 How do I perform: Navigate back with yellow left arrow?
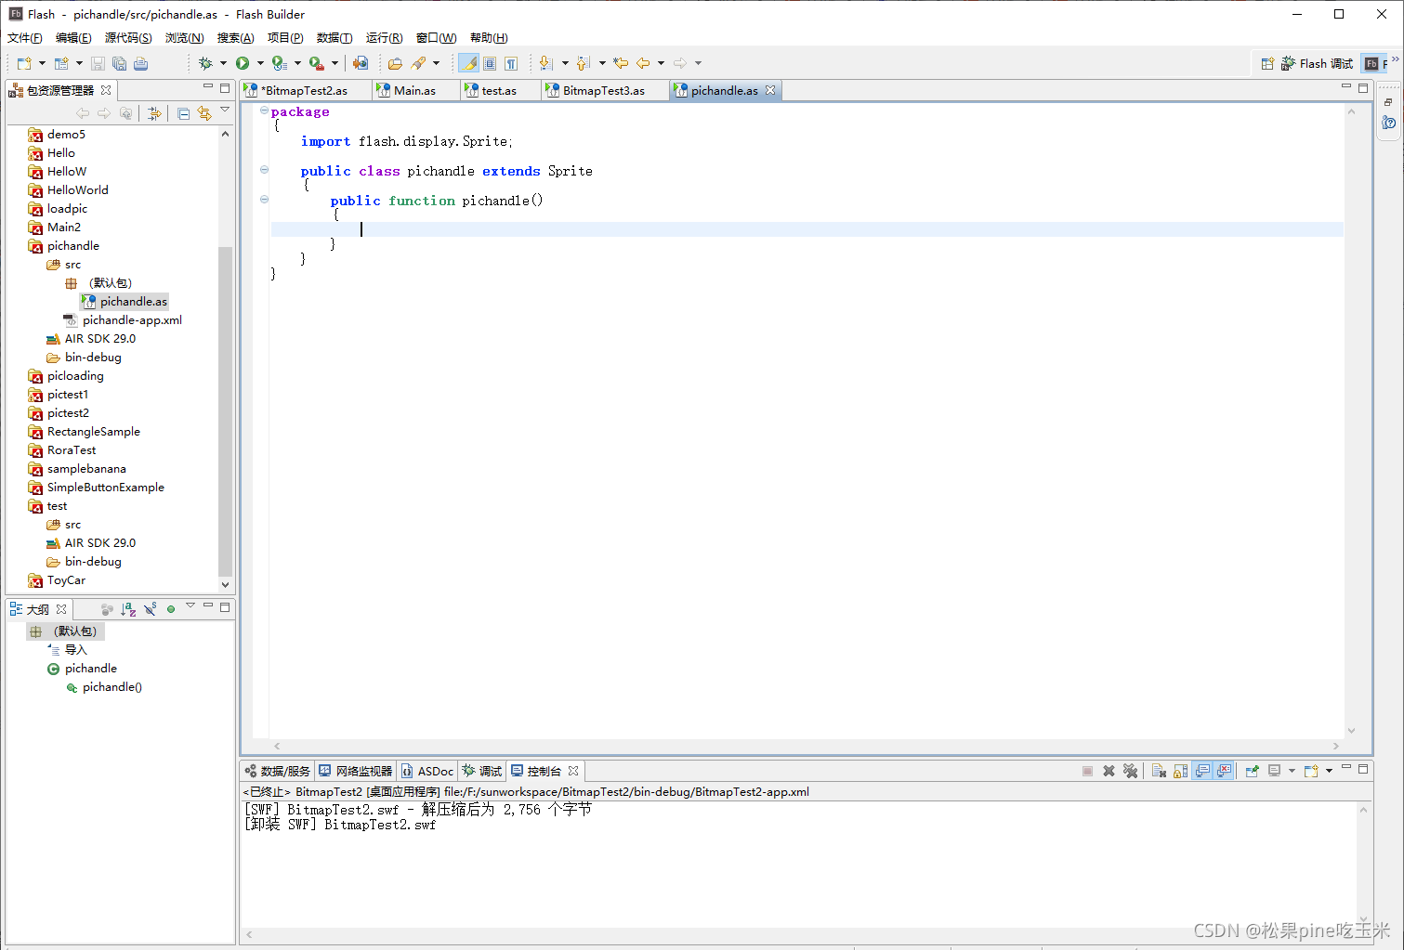(x=643, y=63)
